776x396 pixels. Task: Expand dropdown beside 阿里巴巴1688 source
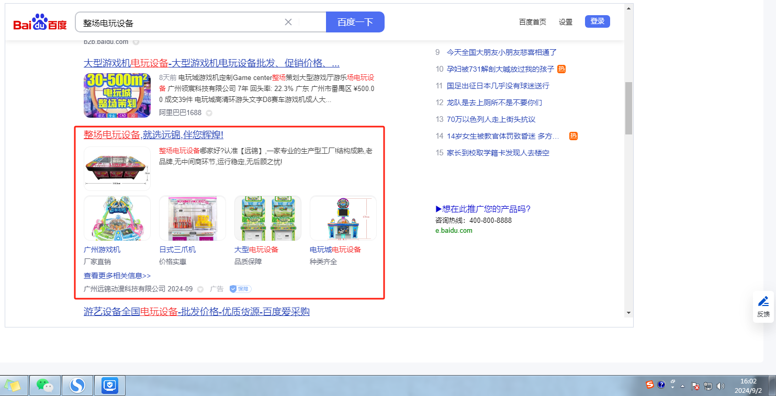209,113
